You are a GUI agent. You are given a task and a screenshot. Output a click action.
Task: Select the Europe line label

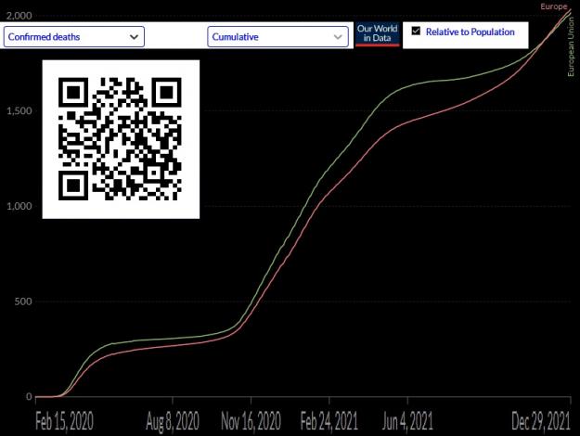pyautogui.click(x=554, y=6)
